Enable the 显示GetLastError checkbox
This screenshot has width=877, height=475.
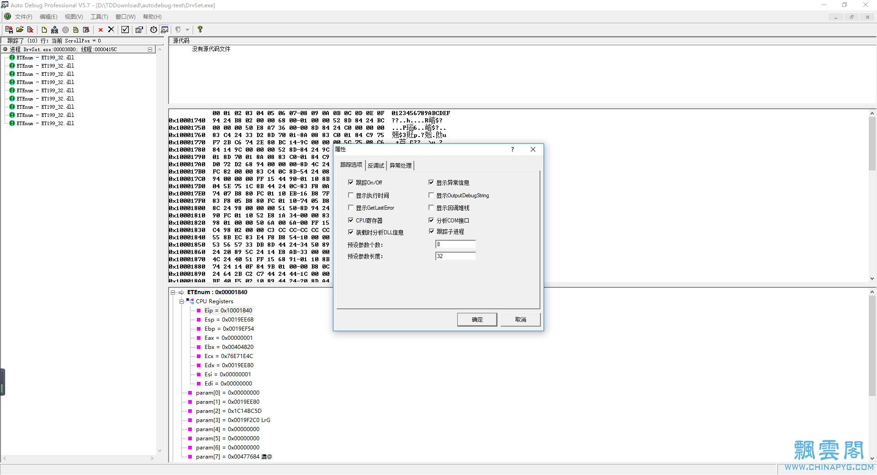[351, 207]
